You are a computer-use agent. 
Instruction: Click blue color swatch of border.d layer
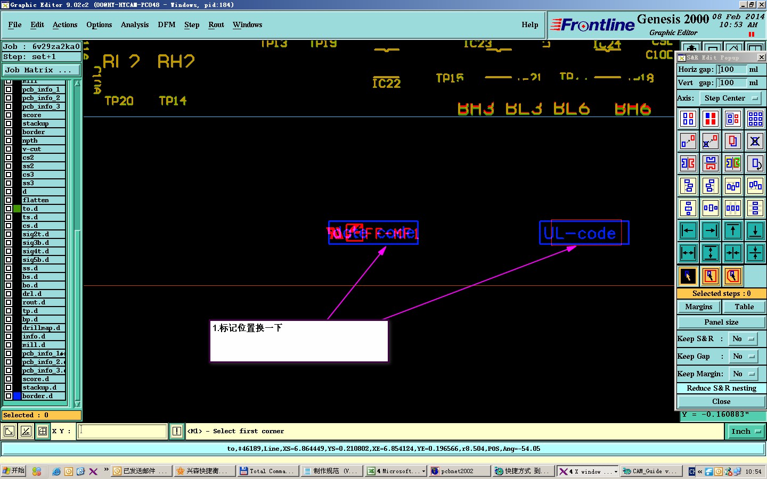(17, 396)
